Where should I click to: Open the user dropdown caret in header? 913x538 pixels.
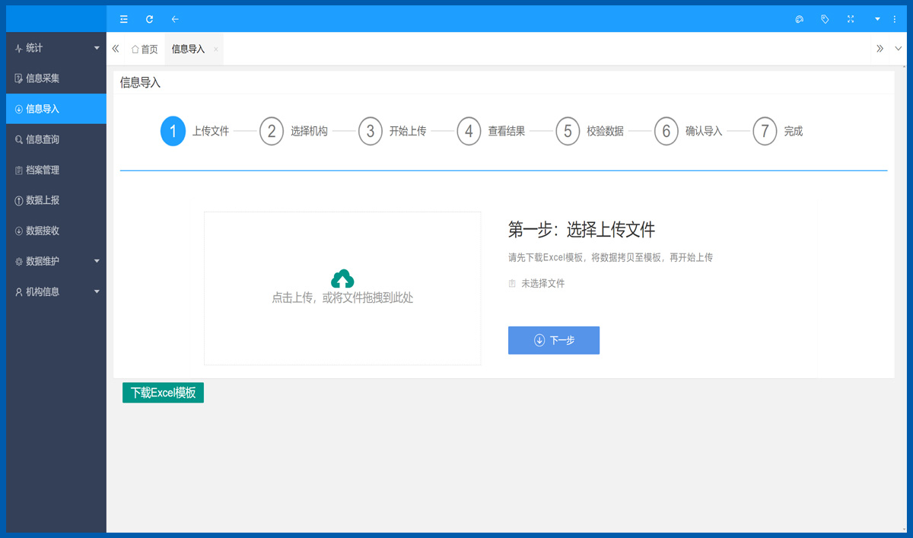877,19
